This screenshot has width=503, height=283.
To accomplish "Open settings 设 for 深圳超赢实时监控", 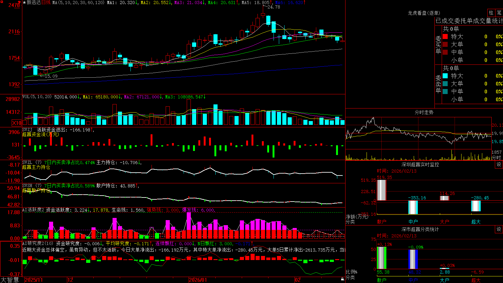I will click(x=499, y=164).
